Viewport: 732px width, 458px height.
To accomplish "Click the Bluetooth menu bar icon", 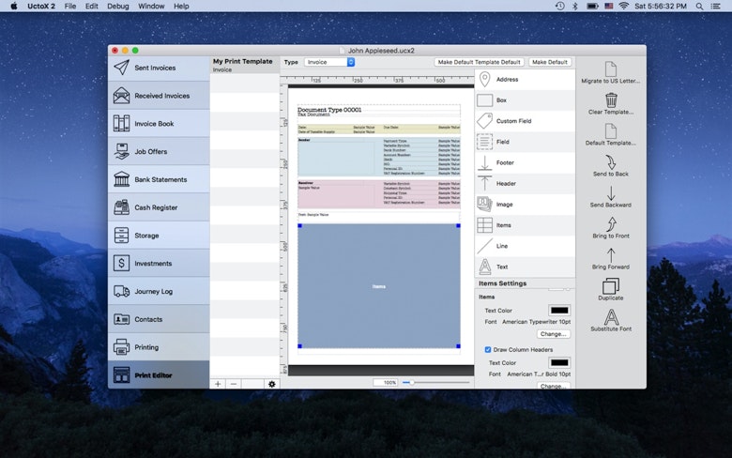I will [x=575, y=6].
